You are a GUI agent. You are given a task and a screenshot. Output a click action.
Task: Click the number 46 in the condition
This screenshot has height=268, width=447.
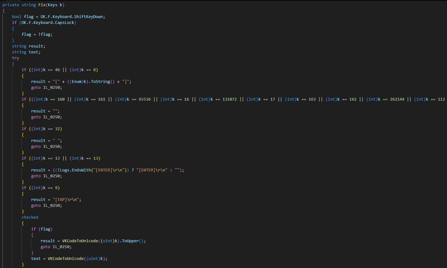pyautogui.click(x=57, y=70)
